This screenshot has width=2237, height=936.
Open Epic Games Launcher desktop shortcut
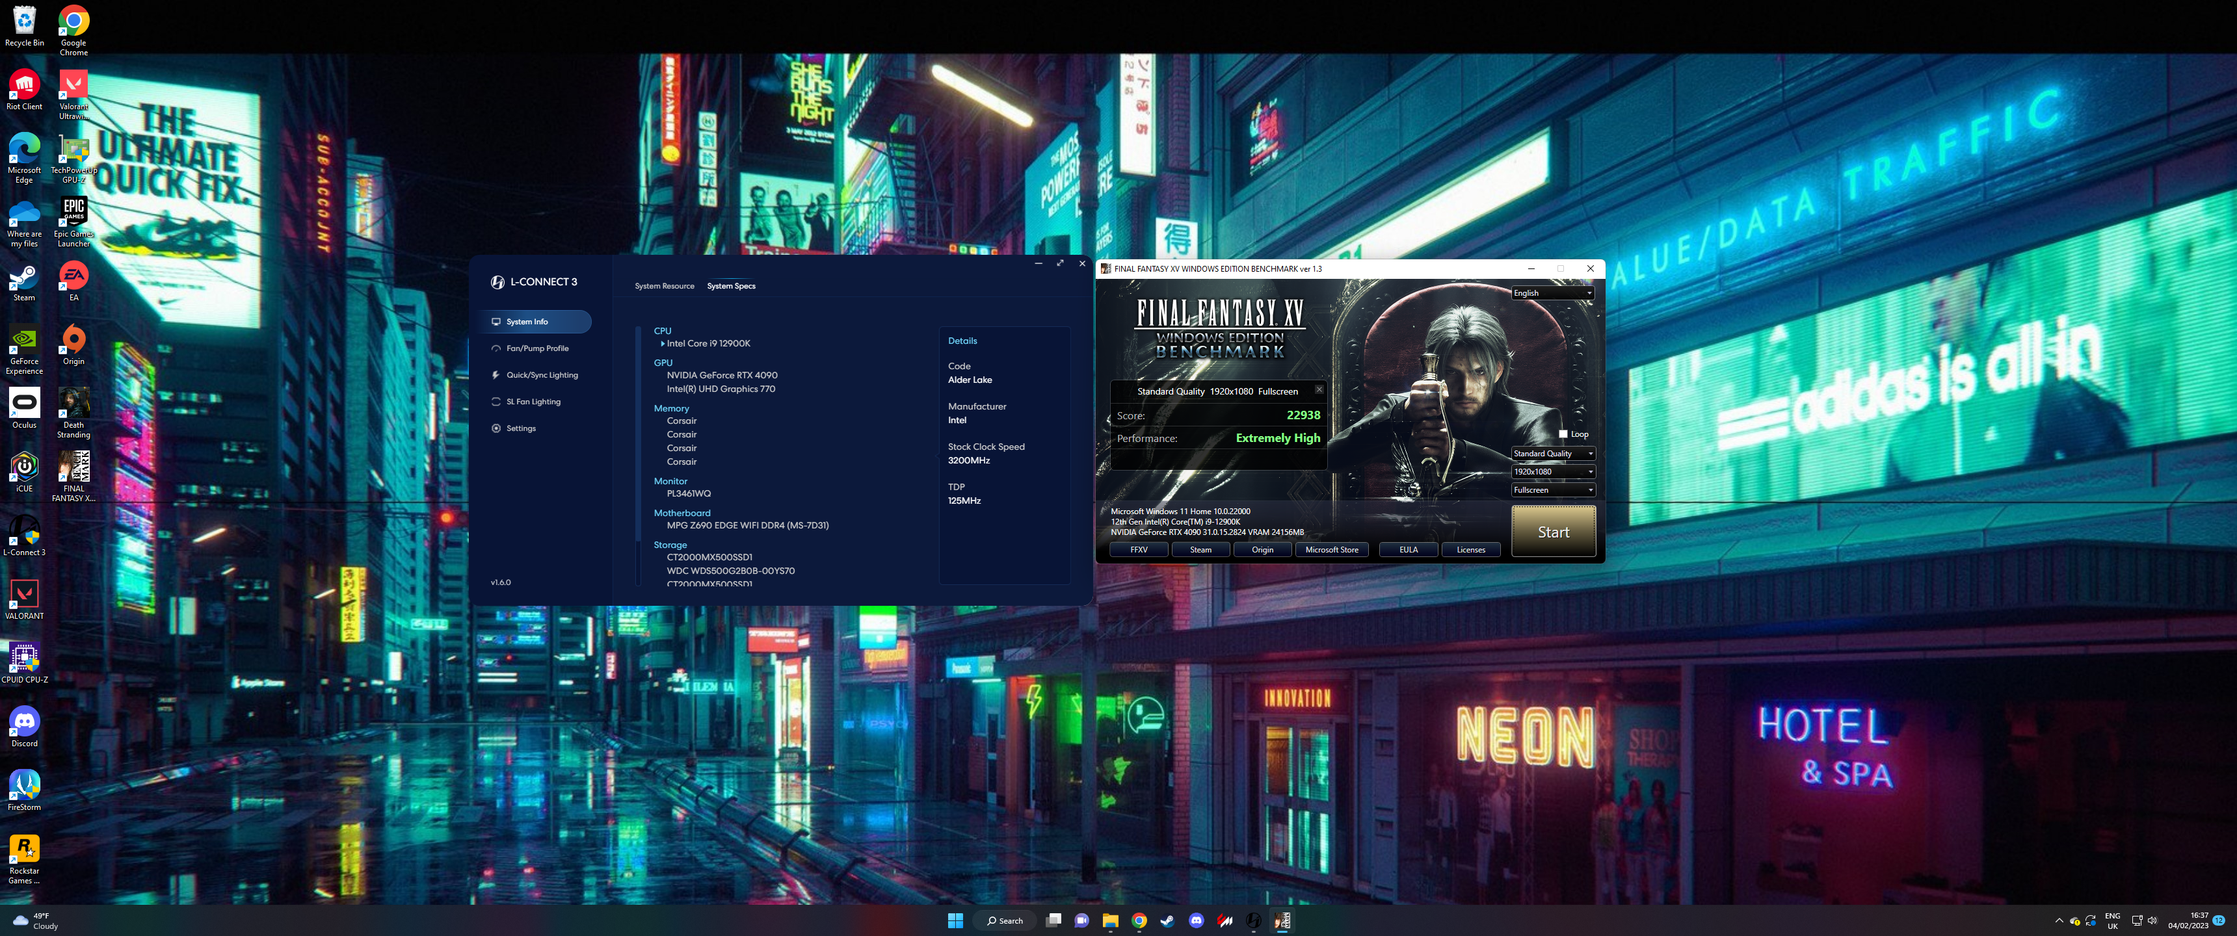click(74, 222)
